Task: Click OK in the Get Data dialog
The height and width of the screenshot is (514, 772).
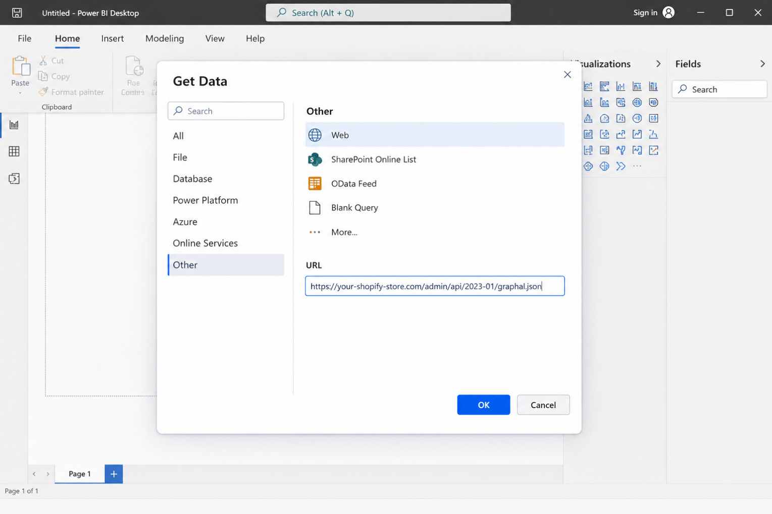Action: pyautogui.click(x=484, y=405)
